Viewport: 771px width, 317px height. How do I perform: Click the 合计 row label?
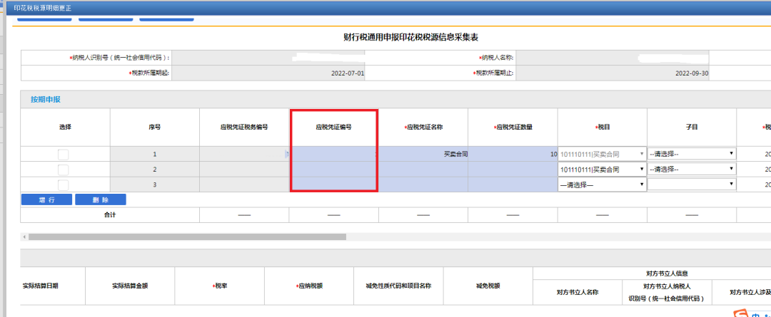pos(110,215)
